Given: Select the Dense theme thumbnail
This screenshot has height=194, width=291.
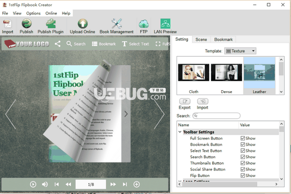Looking at the screenshot, I should 226,76.
